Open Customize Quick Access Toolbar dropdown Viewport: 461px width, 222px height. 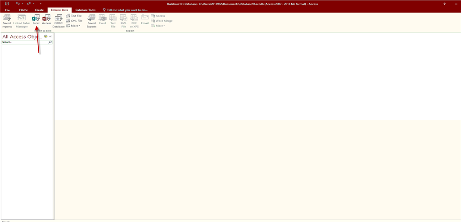pos(40,4)
